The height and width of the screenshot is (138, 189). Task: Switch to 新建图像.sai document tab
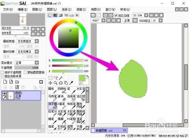(x=109, y=130)
